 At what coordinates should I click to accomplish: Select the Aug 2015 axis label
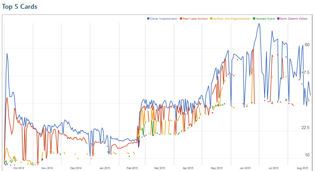click(302, 168)
